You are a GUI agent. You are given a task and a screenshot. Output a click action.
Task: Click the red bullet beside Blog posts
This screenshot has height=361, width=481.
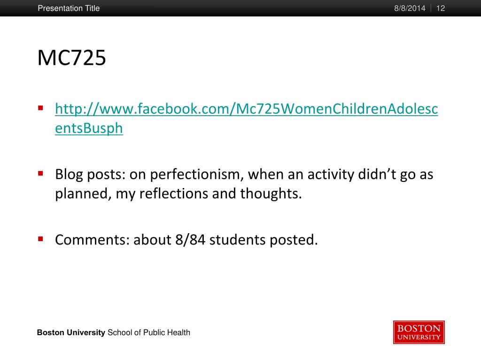tap(41, 173)
